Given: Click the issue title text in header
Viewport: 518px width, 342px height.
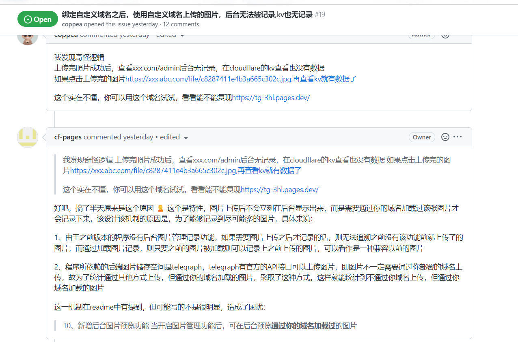Looking at the screenshot, I should [187, 15].
